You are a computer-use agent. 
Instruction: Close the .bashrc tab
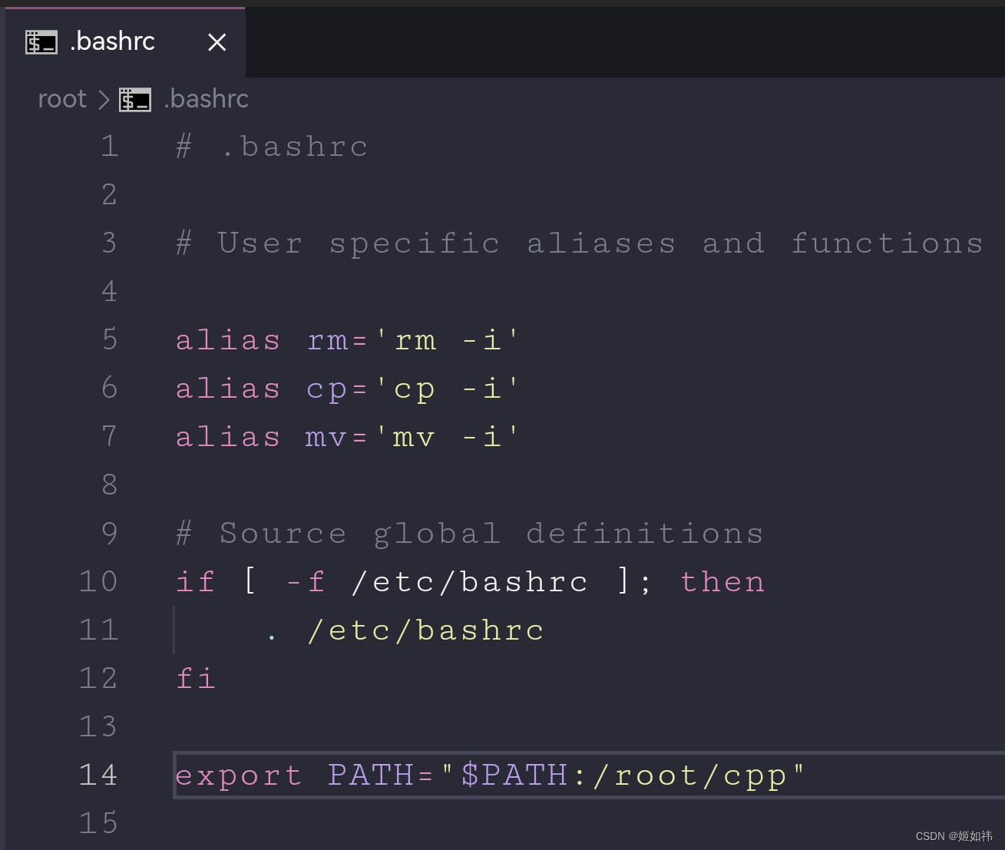217,42
